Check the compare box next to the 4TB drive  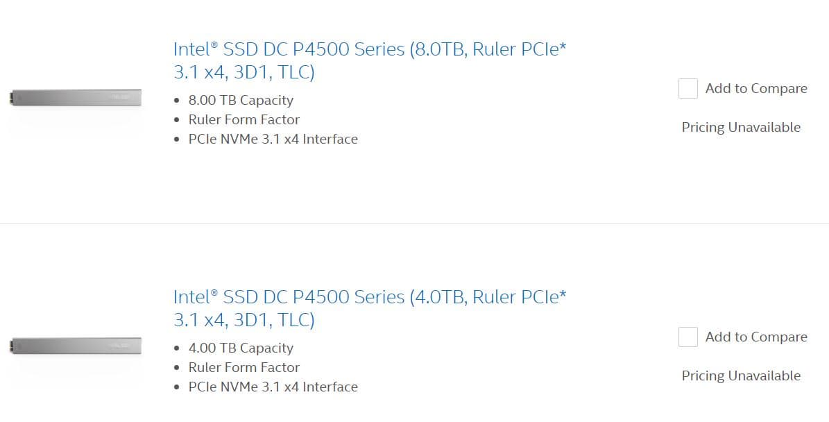point(687,337)
